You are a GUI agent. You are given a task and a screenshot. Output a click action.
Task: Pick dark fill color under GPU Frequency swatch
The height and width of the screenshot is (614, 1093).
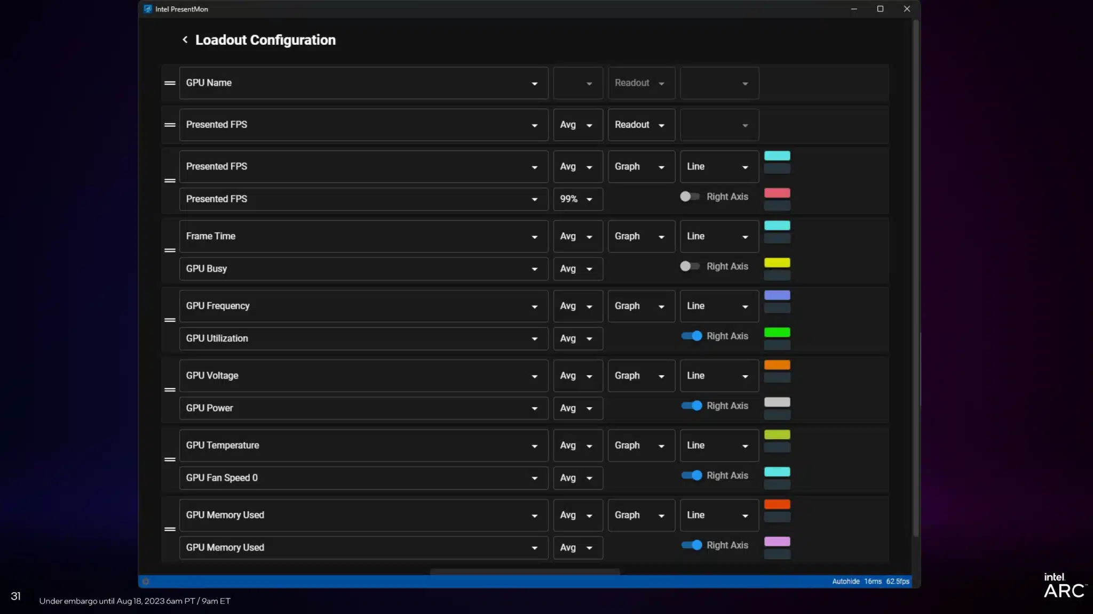click(x=777, y=308)
